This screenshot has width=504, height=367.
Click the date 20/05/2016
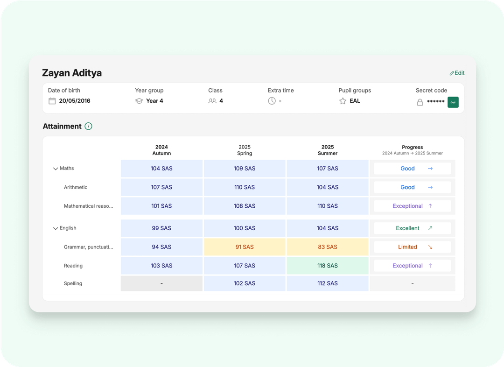point(75,101)
